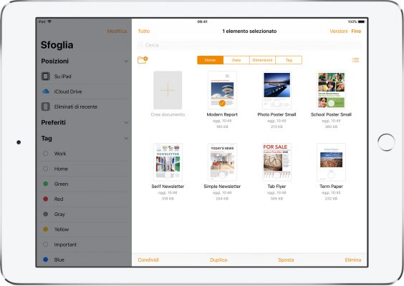Expand the Preferiti section chevron
The width and height of the screenshot is (404, 286).
126,122
